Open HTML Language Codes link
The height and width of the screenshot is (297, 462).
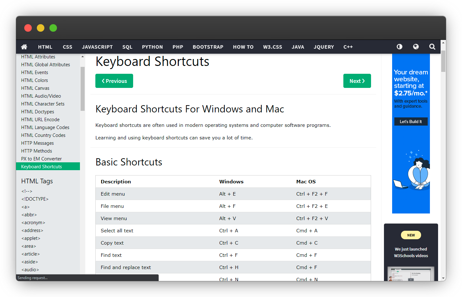(x=45, y=127)
